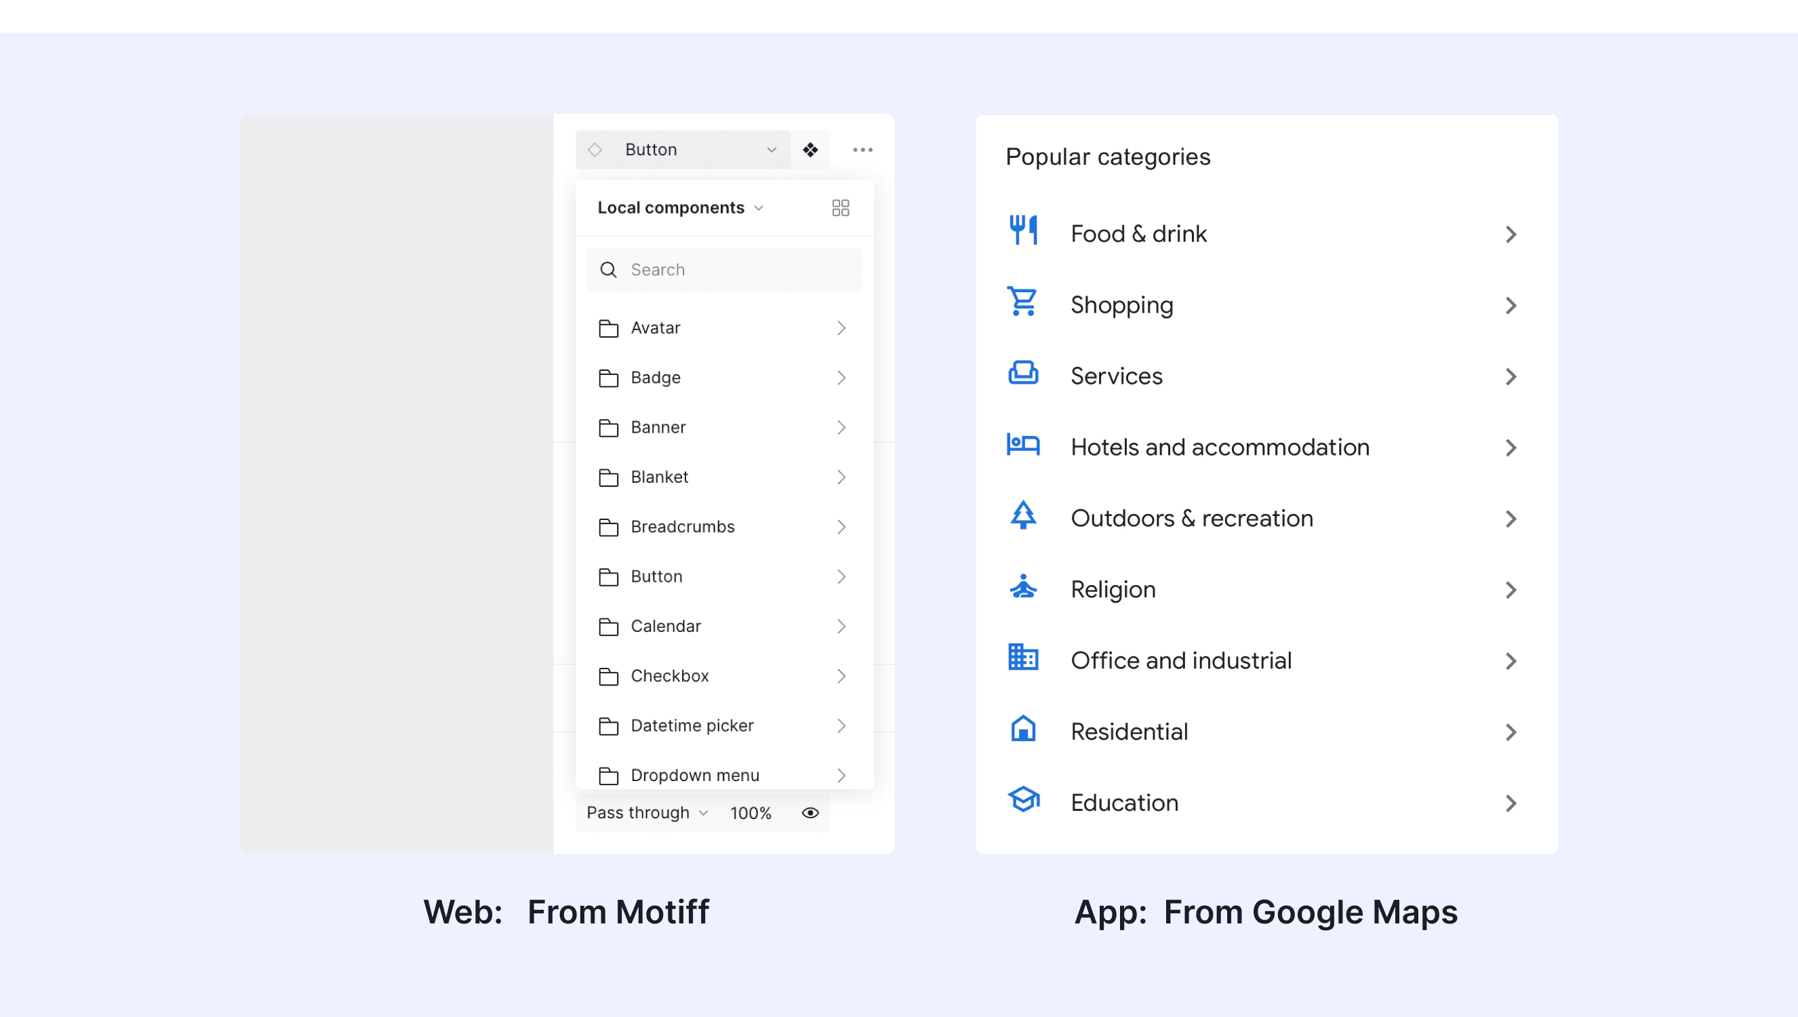Click the 100% opacity value
1798x1017 pixels.
coord(751,813)
